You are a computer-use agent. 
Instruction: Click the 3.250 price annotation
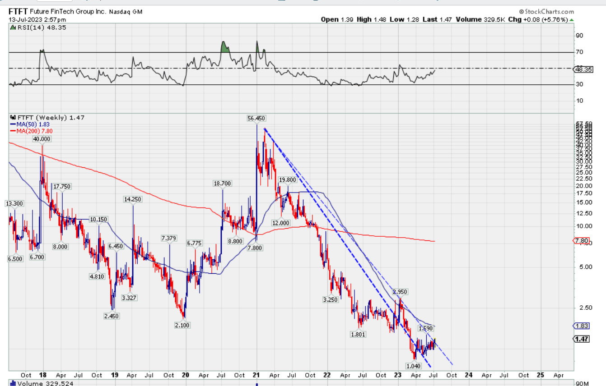pos(330,299)
